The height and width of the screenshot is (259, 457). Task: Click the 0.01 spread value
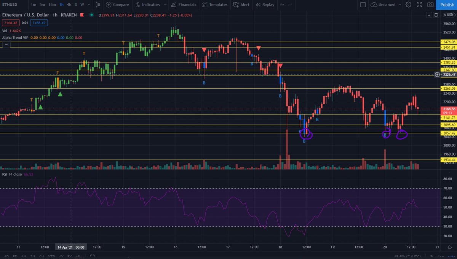pyautogui.click(x=25, y=23)
